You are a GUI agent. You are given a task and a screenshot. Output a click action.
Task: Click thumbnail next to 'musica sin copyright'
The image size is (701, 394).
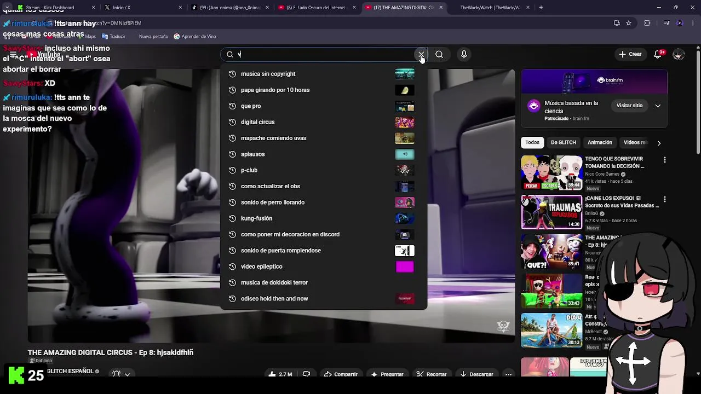coord(405,74)
